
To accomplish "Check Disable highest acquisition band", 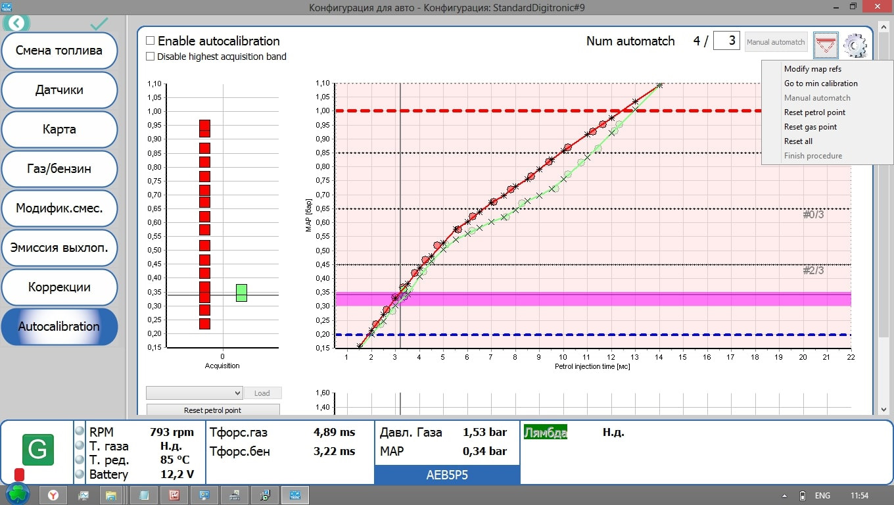I will pos(151,57).
